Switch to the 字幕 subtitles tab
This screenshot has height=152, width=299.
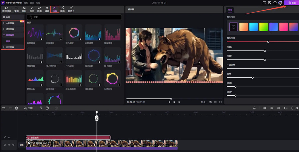pyautogui.click(x=62, y=9)
